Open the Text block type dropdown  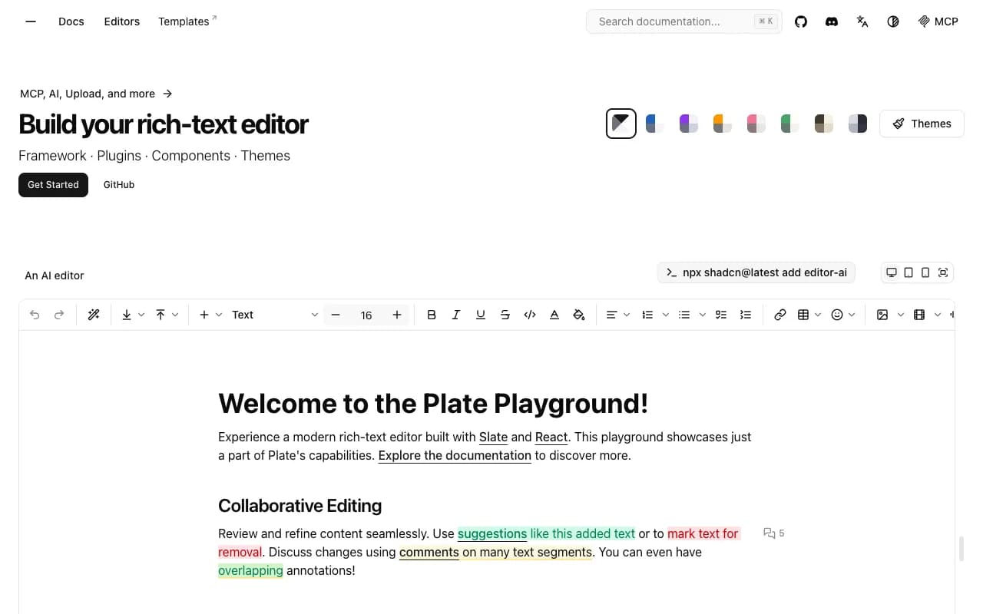tap(273, 314)
